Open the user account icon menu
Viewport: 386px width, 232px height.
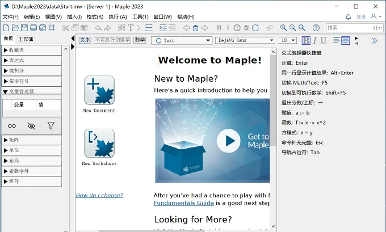[376, 16]
